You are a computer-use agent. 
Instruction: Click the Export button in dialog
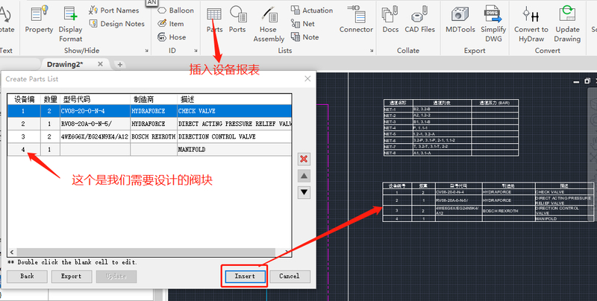(x=72, y=276)
